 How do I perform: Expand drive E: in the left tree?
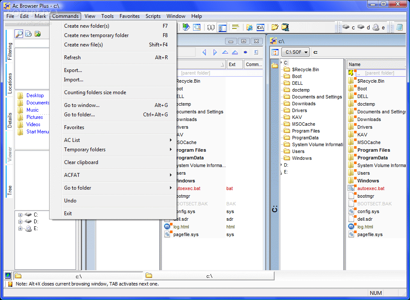tap(20, 228)
